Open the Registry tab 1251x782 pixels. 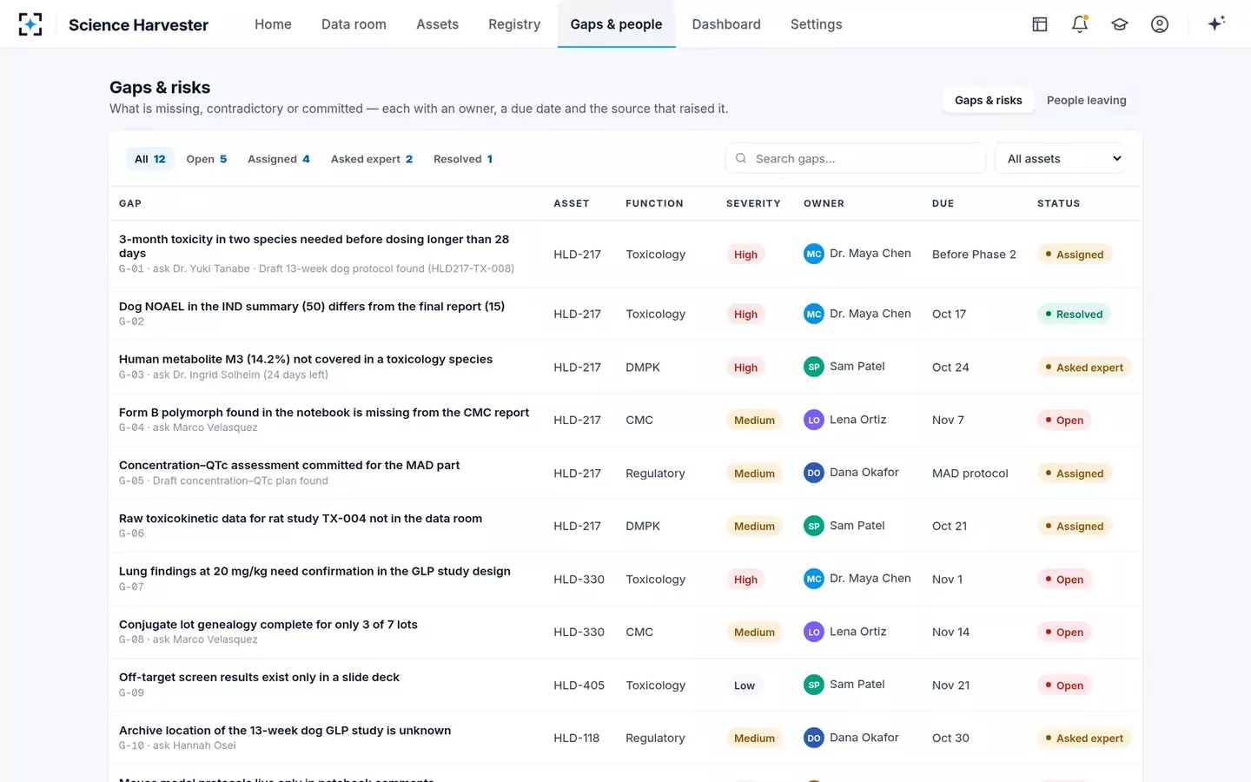514,24
